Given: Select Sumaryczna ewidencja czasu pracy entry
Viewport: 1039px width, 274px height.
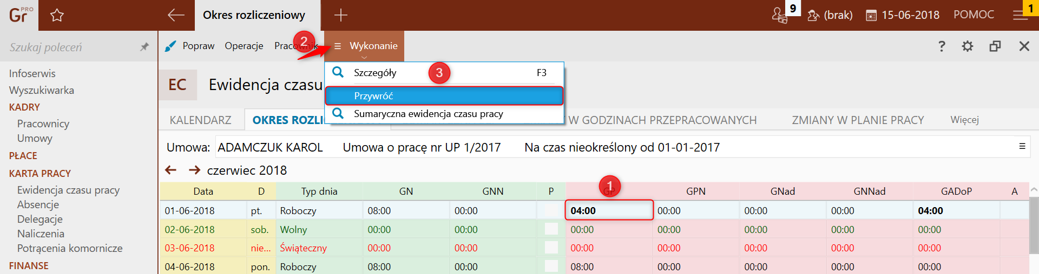Looking at the screenshot, I should 444,114.
